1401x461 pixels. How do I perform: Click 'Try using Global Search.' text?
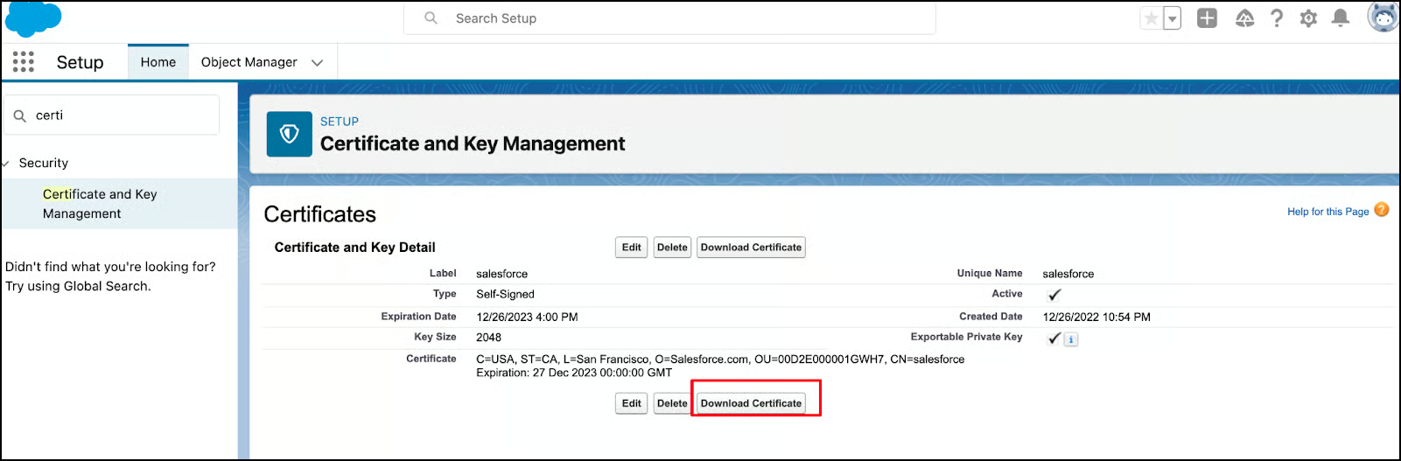pyautogui.click(x=78, y=286)
